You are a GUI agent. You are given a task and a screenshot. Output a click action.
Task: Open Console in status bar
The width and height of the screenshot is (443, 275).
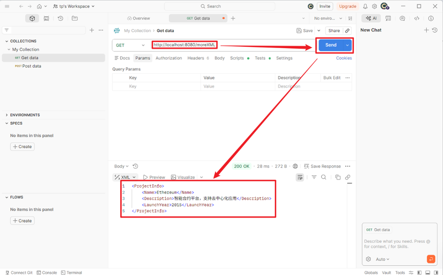click(47, 272)
